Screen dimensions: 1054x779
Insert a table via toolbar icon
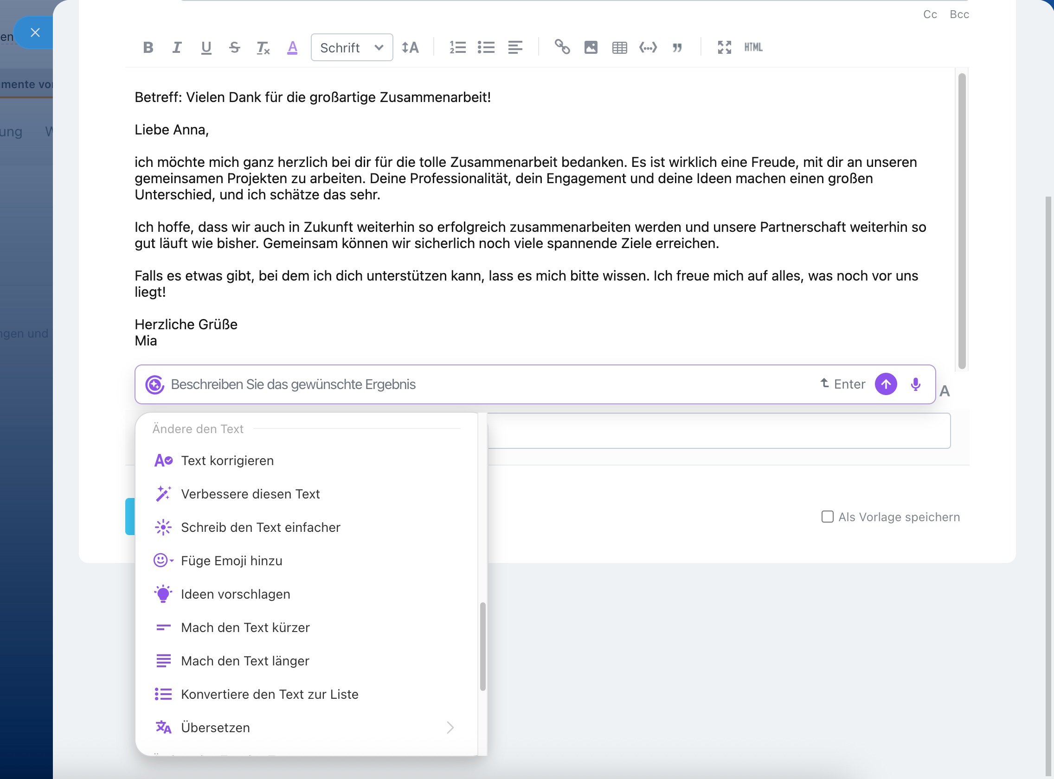[619, 48]
